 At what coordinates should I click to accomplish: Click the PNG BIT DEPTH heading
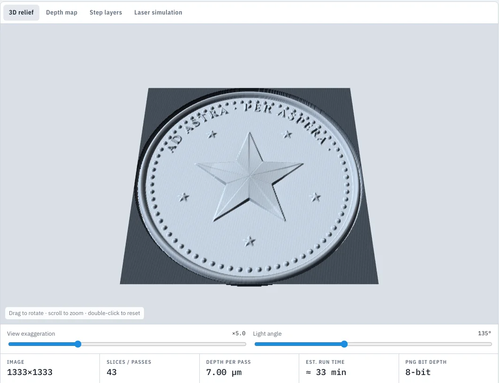pyautogui.click(x=426, y=362)
